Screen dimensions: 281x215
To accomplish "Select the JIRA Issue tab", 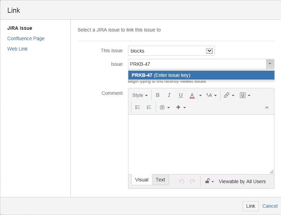I will click(20, 28).
